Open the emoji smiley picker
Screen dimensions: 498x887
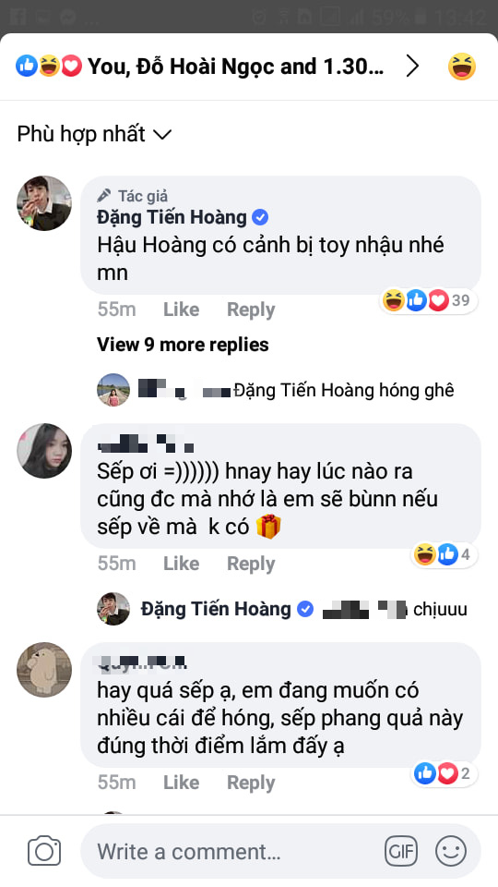[451, 851]
